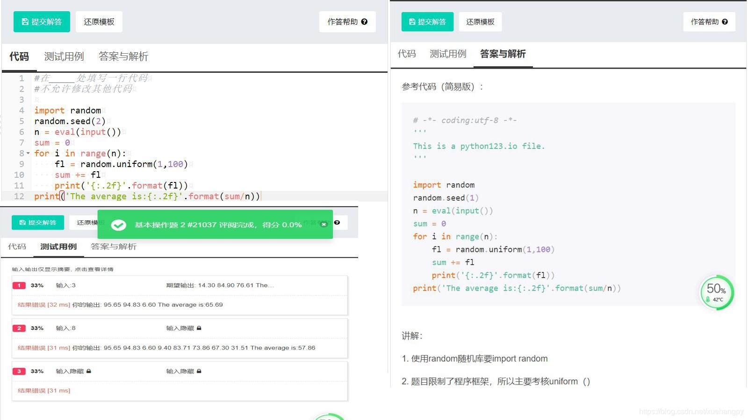Click test case 1 result error output

(x=120, y=305)
